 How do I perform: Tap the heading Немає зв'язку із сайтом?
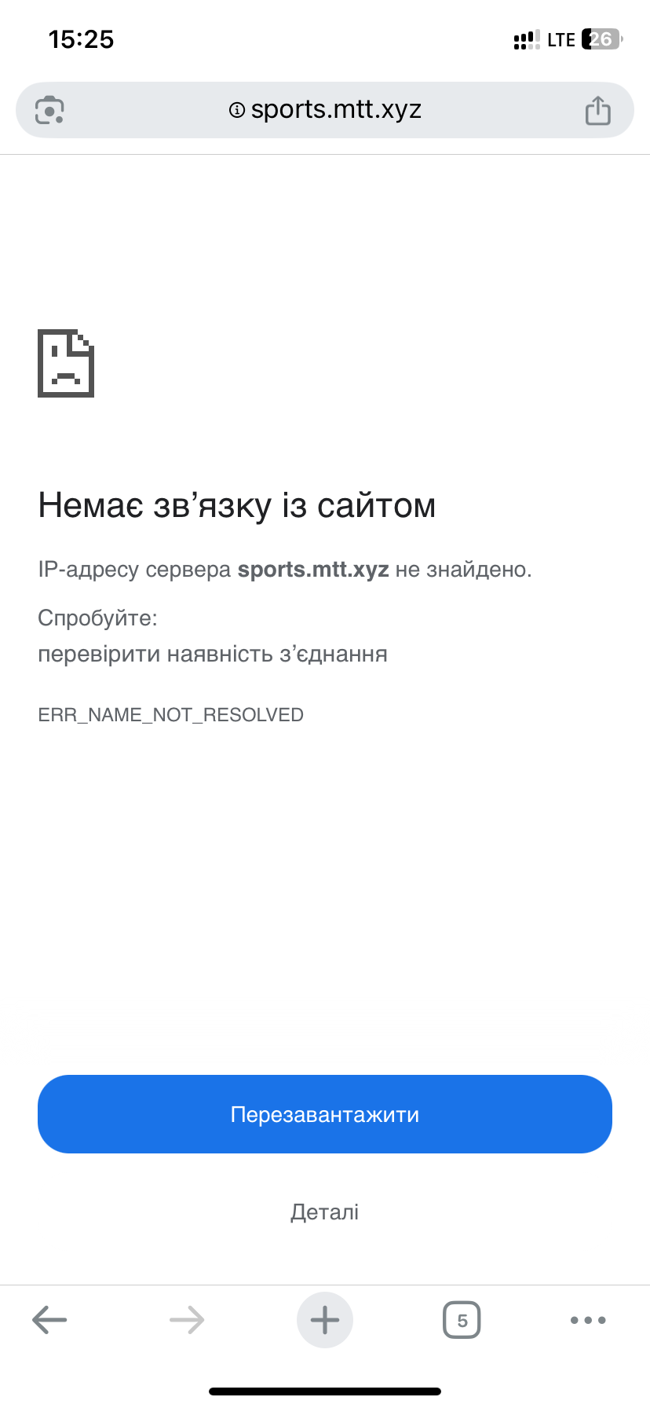[x=236, y=505]
